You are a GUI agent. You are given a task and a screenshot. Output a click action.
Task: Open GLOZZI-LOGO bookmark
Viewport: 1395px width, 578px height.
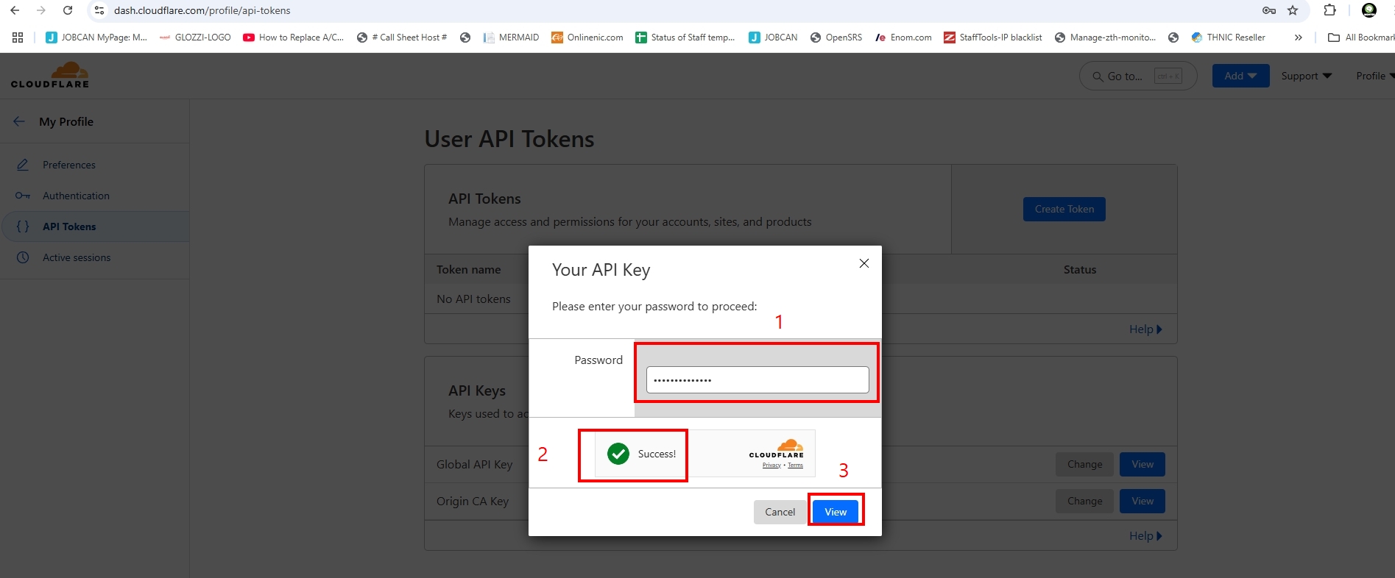pyautogui.click(x=195, y=38)
